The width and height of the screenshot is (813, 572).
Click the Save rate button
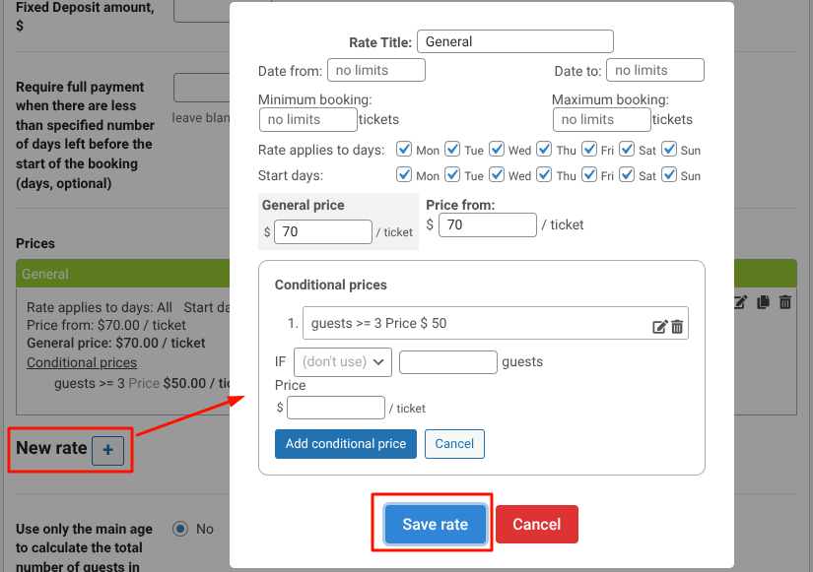tap(435, 524)
